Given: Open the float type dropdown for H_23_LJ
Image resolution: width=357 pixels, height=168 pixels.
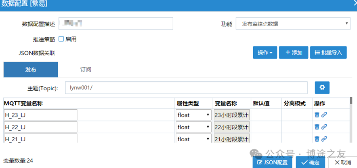Looking at the screenshot, I should [193, 115].
